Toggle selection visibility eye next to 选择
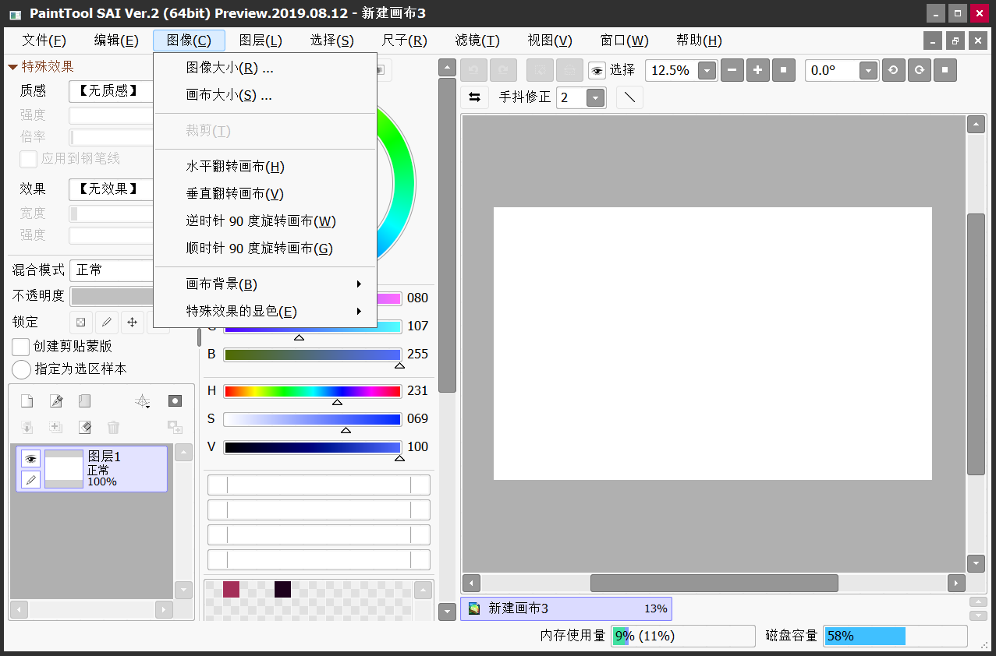996x656 pixels. tap(597, 70)
